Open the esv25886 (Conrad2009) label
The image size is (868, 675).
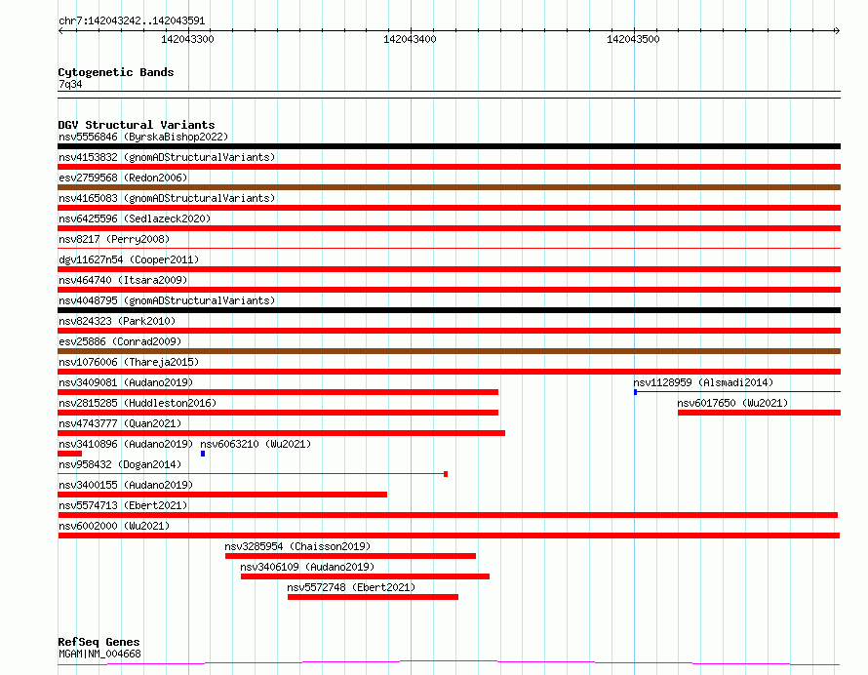pos(120,341)
